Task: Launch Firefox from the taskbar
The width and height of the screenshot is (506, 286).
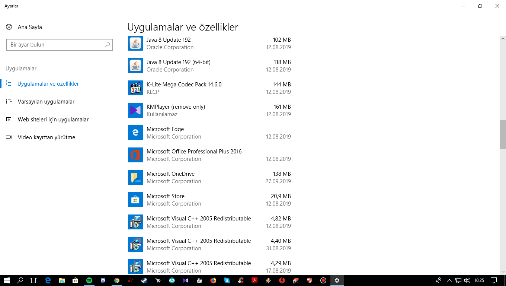Action: [213, 280]
